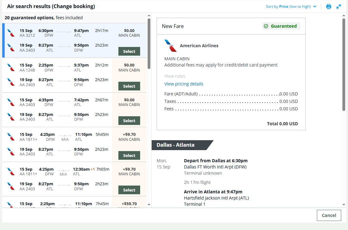Click airline logo beside AA 3212 flight
The width and height of the screenshot is (348, 230).
[x=11, y=33]
